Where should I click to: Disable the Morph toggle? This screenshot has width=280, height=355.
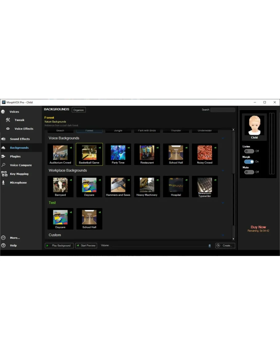(249, 162)
